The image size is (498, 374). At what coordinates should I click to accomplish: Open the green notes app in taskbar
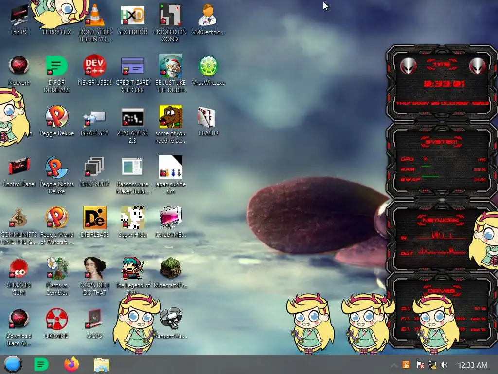pyautogui.click(x=41, y=364)
